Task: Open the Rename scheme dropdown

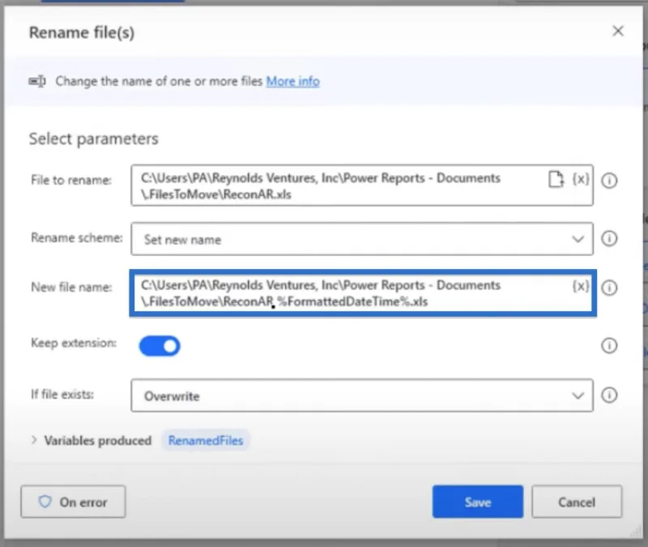Action: tap(362, 239)
